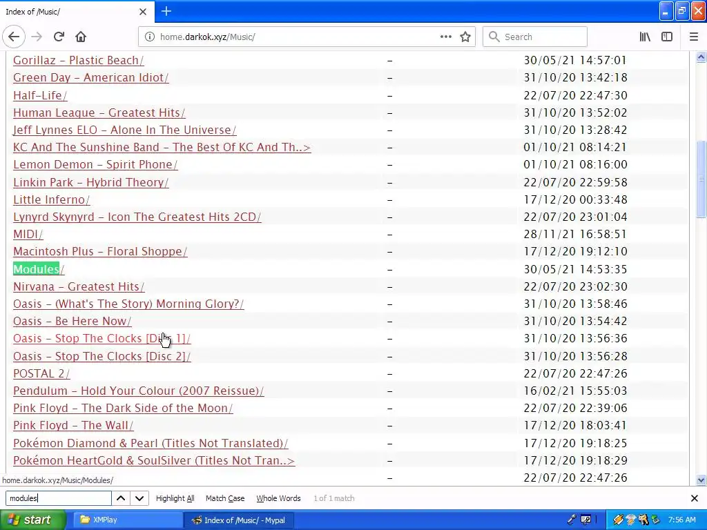Viewport: 707px width, 530px height.
Task: Open the browser home page
Action: 81,37
